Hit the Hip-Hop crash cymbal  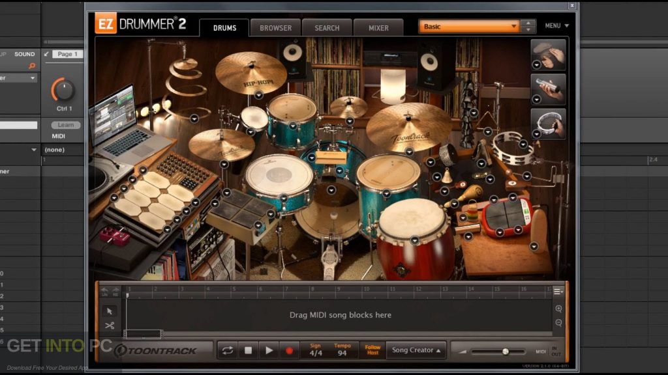tap(250, 73)
